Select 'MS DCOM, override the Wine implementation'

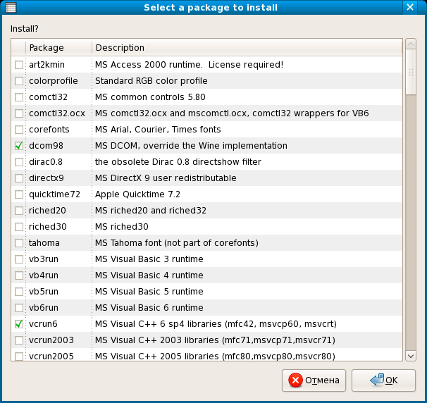point(191,146)
